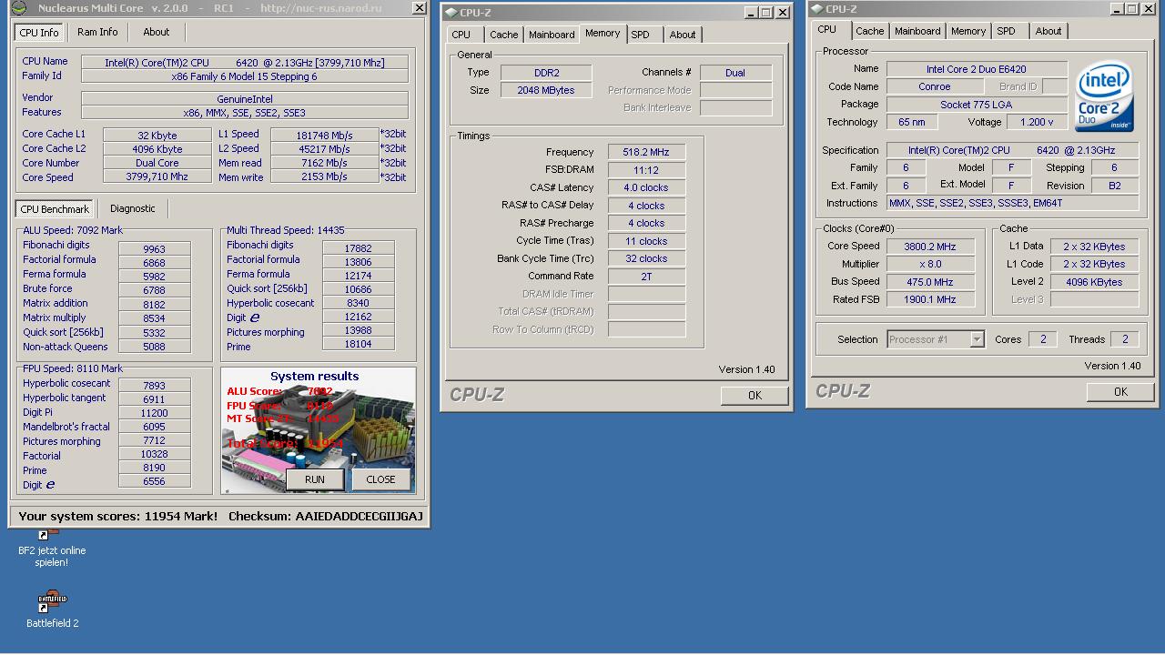Click the Channels # Dual field
The height and width of the screenshot is (655, 1165).
[735, 73]
